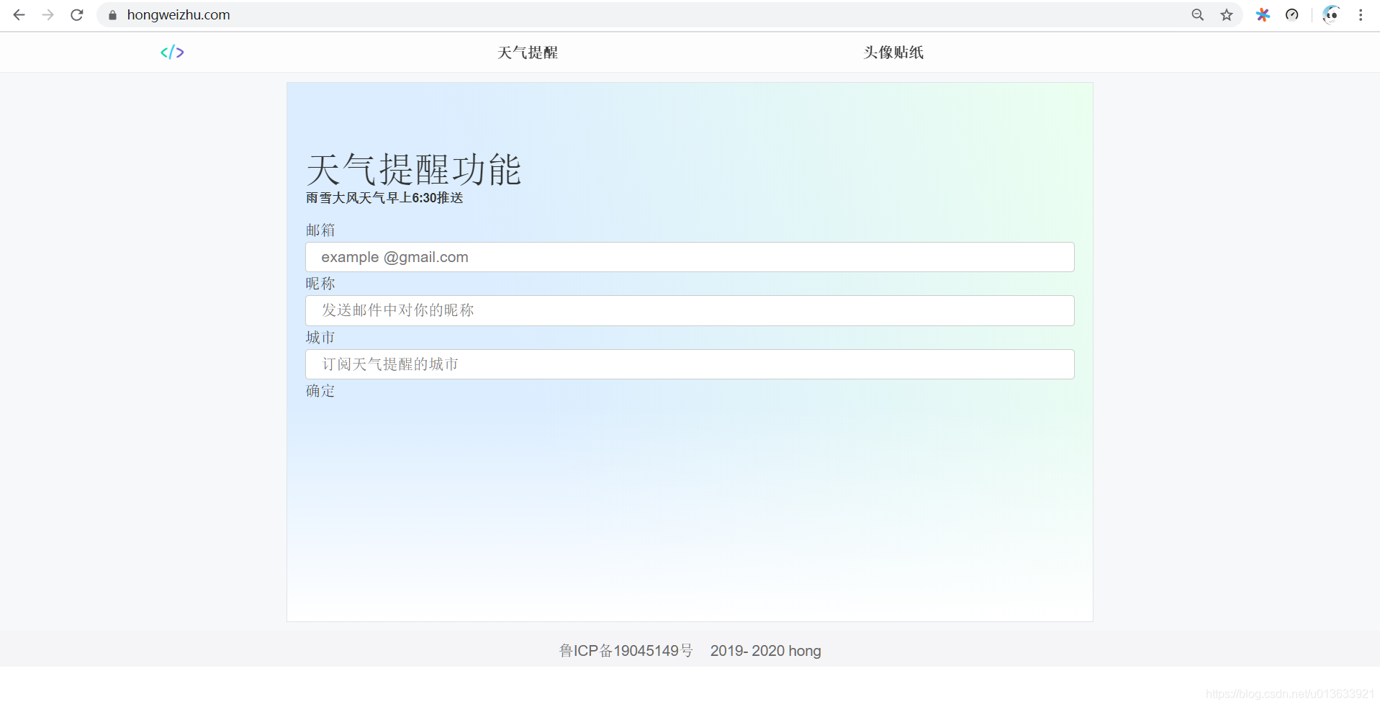Image resolution: width=1380 pixels, height=707 pixels.
Task: Open the colorful pinwheel extension icon
Action: coord(1263,15)
